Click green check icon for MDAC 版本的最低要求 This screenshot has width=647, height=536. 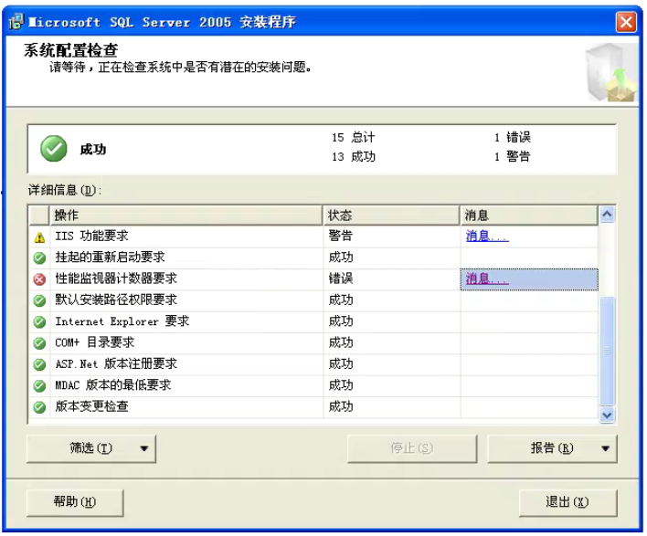pyautogui.click(x=39, y=386)
